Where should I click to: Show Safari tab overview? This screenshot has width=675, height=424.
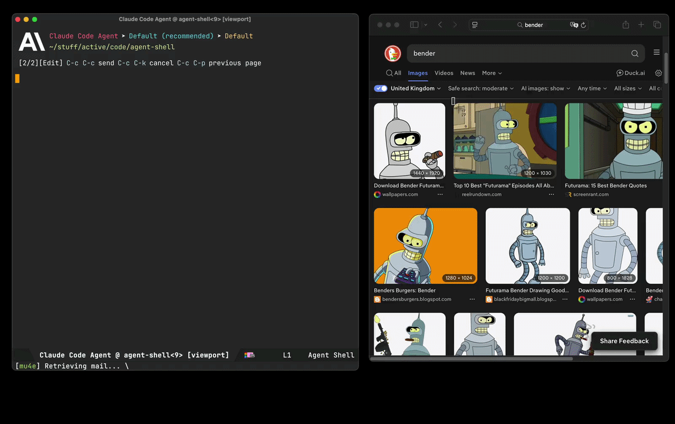657,25
